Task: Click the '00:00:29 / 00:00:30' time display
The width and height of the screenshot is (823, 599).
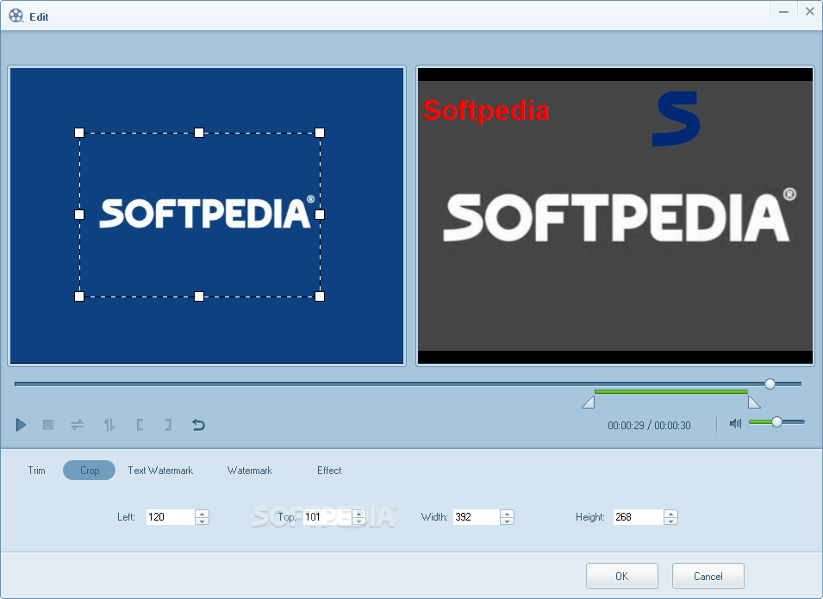Action: [649, 425]
